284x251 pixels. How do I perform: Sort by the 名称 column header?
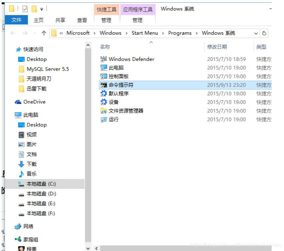click(x=105, y=47)
